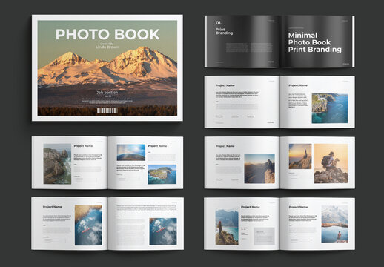The image size is (384, 267).
Task: Open the red-jacket hiker overlooking coast photo
Action: click(x=227, y=227)
